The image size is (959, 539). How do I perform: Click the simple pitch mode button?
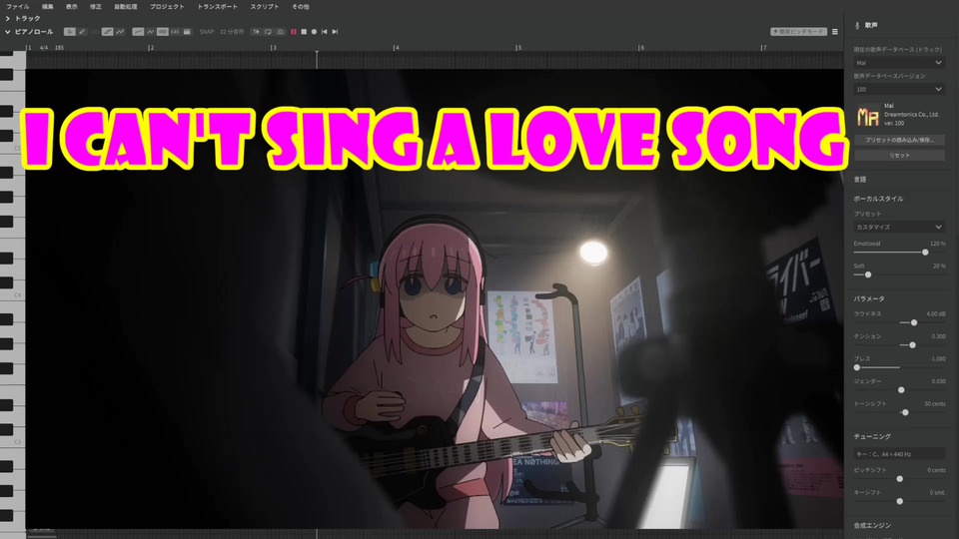tap(798, 32)
